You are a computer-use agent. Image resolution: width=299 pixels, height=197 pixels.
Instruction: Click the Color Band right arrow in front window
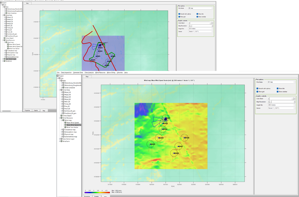[x=294, y=99]
